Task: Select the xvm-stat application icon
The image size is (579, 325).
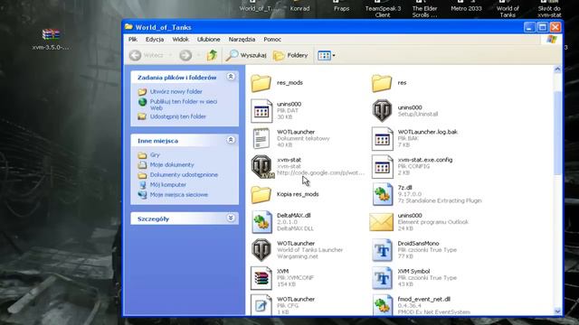Action: (x=262, y=166)
